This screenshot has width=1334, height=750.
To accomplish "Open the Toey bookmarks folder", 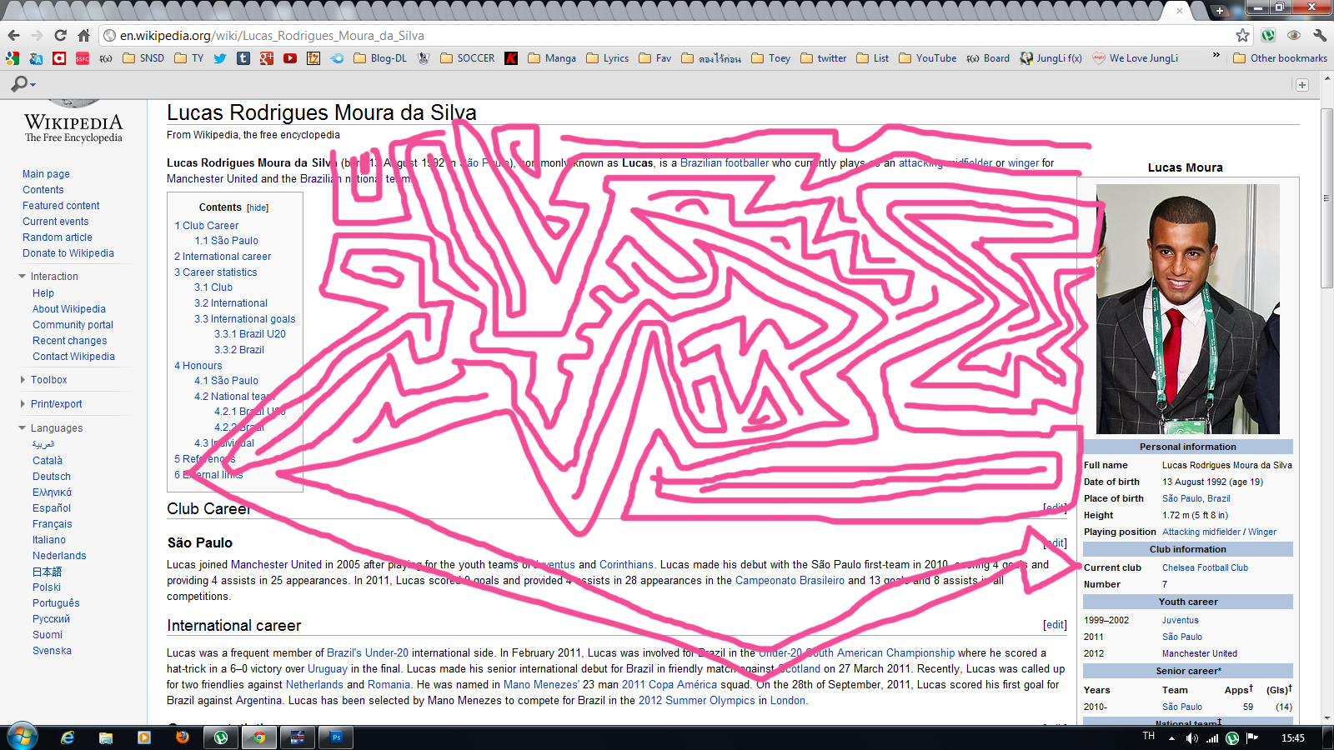I will [x=771, y=58].
